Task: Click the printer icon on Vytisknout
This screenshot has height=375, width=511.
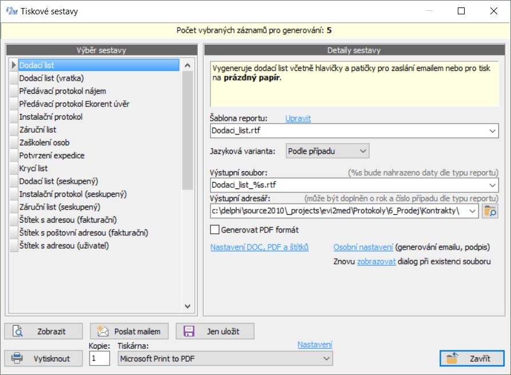Action: [x=17, y=358]
